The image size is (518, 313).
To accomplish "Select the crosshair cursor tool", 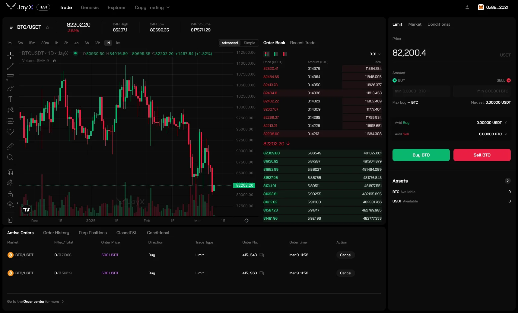I will click(10, 56).
